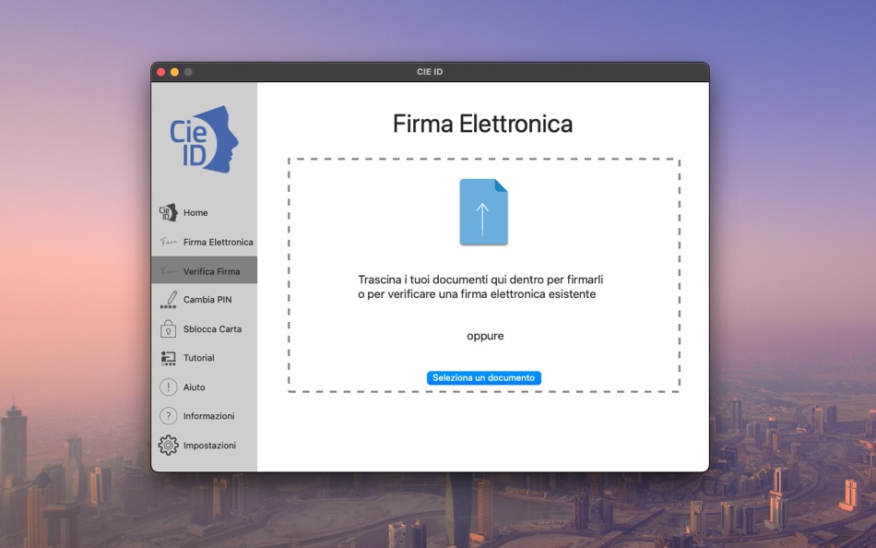Screen dimensions: 876x548
Task: Click the large Cie ID face logo
Action: coord(204,139)
